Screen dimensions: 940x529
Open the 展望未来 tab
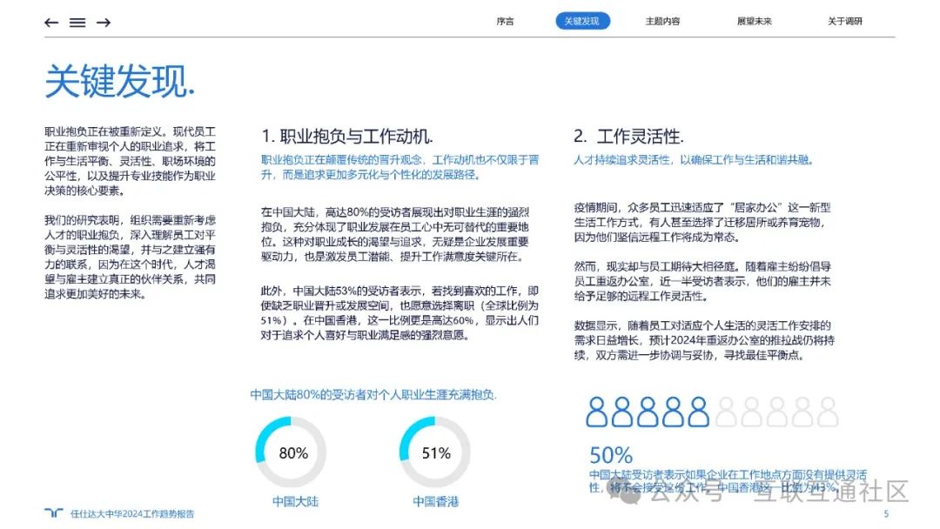[x=754, y=22]
